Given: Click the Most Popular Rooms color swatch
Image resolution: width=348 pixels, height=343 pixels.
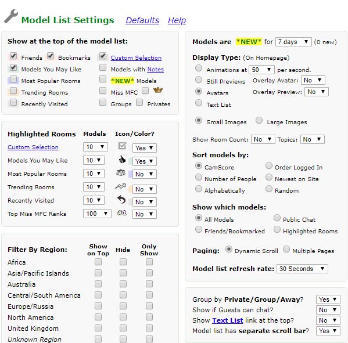Looking at the screenshot, I should point(131,174).
